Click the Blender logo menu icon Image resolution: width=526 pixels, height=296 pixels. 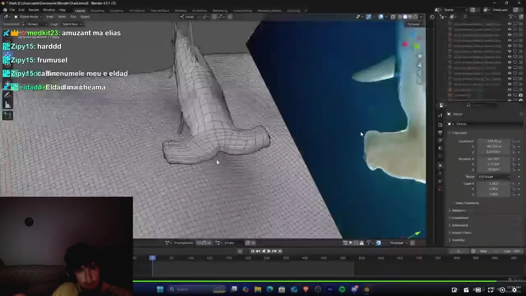point(5,10)
